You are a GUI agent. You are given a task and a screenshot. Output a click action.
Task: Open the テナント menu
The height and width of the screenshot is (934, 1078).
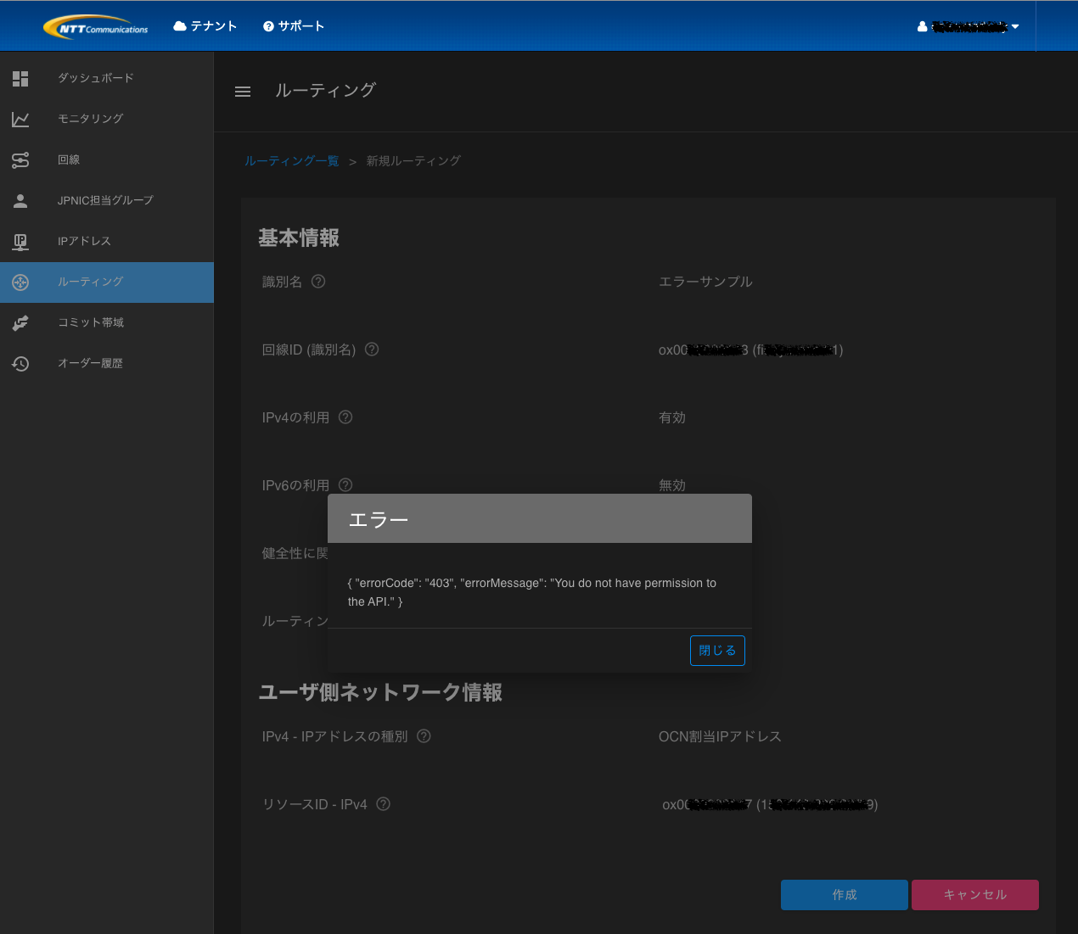pos(205,25)
